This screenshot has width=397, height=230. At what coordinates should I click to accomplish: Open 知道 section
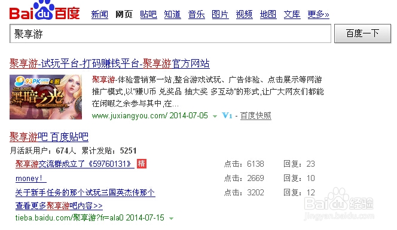[172, 14]
